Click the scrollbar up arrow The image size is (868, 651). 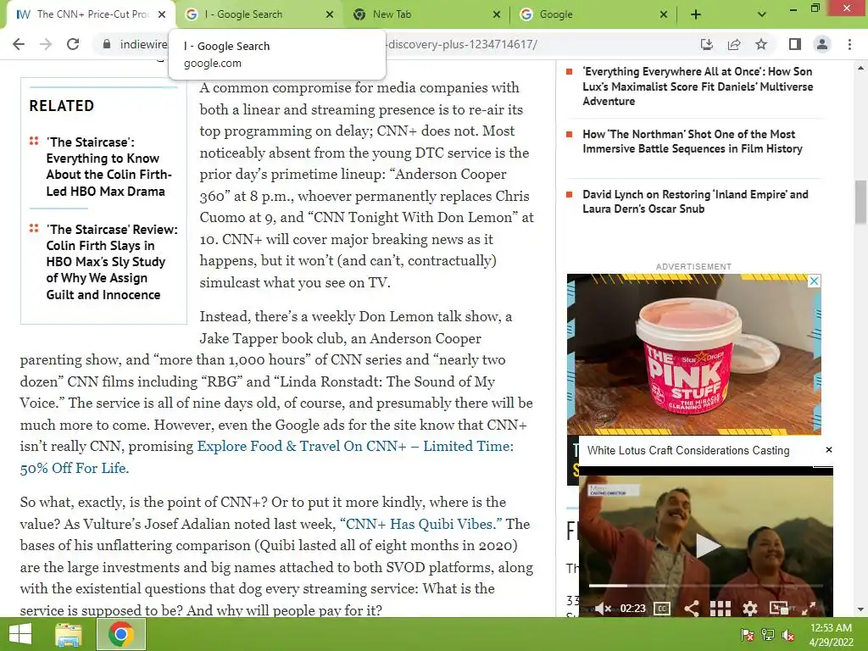pos(861,68)
